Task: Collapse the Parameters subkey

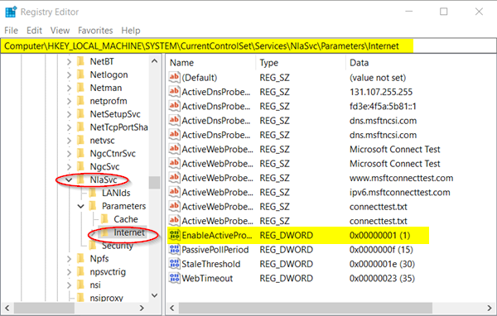Action: (81, 206)
